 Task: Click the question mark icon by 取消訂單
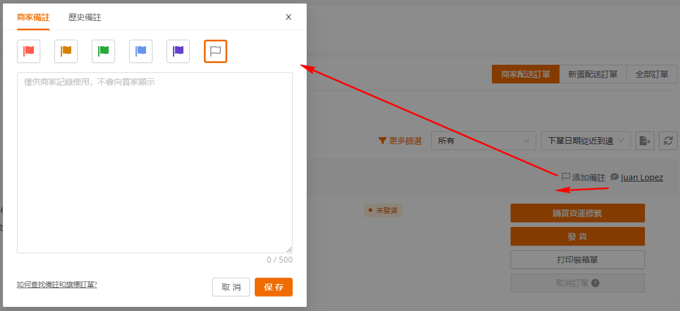[595, 283]
